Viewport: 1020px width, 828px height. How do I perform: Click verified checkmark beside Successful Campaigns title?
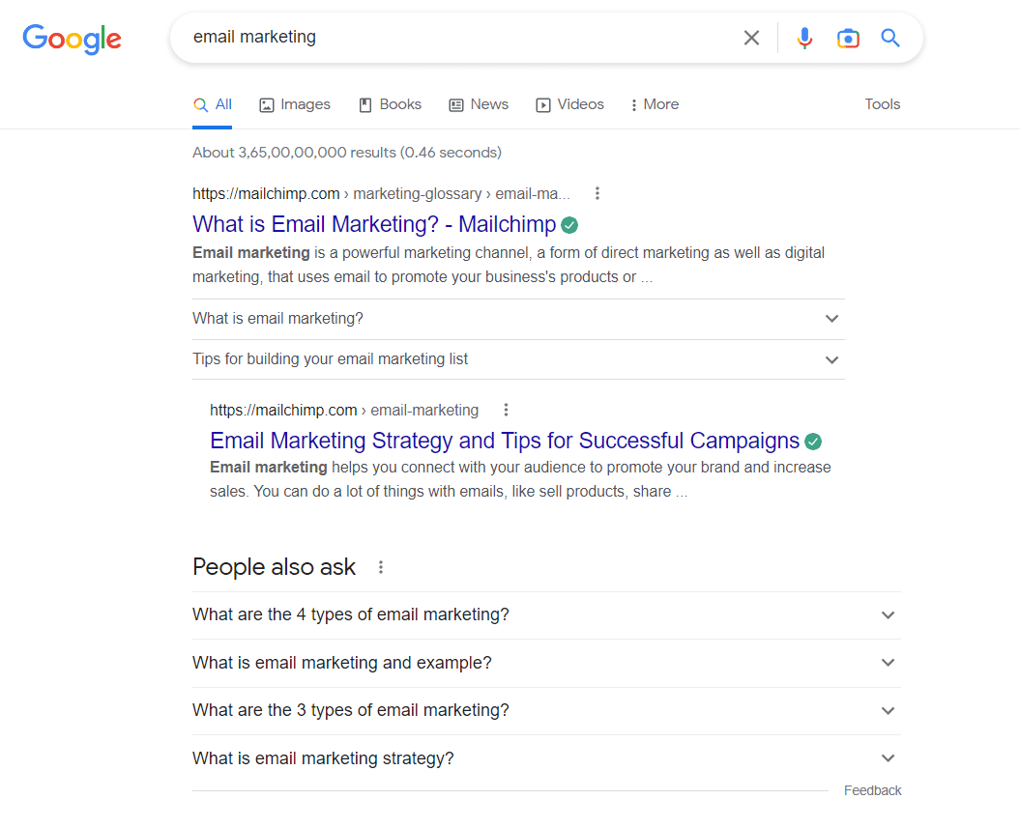813,442
